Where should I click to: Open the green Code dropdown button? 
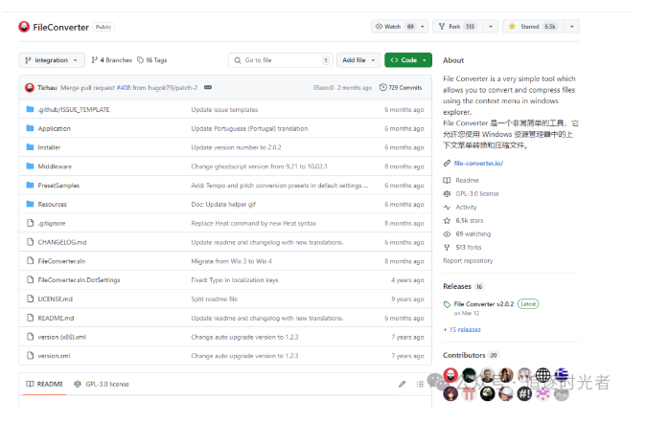tap(408, 60)
